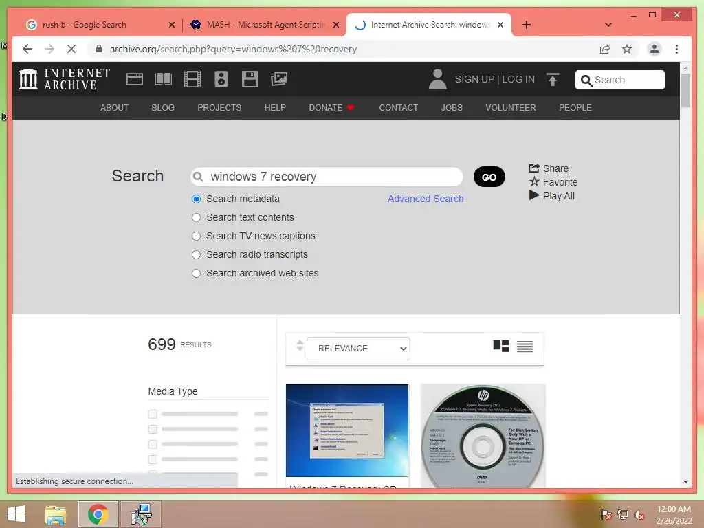Open File Explorer from the taskbar

point(56,514)
